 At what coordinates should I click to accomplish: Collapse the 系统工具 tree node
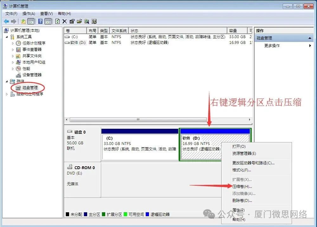[7, 37]
